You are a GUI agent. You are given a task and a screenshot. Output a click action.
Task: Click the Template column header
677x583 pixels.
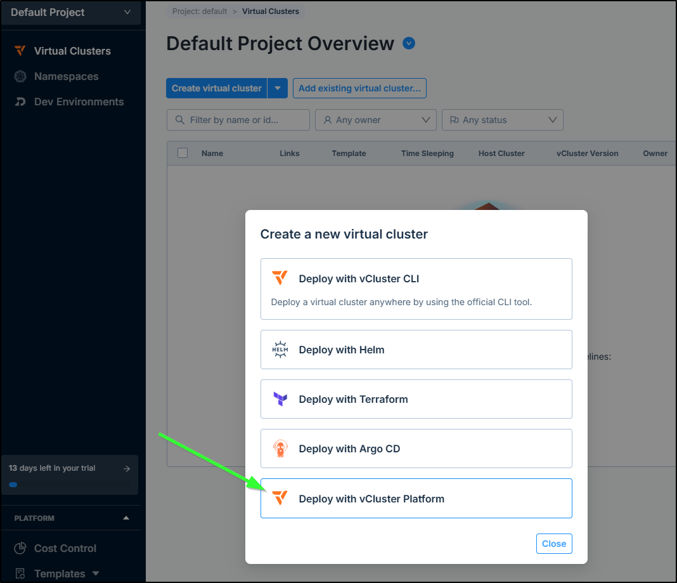pos(349,153)
